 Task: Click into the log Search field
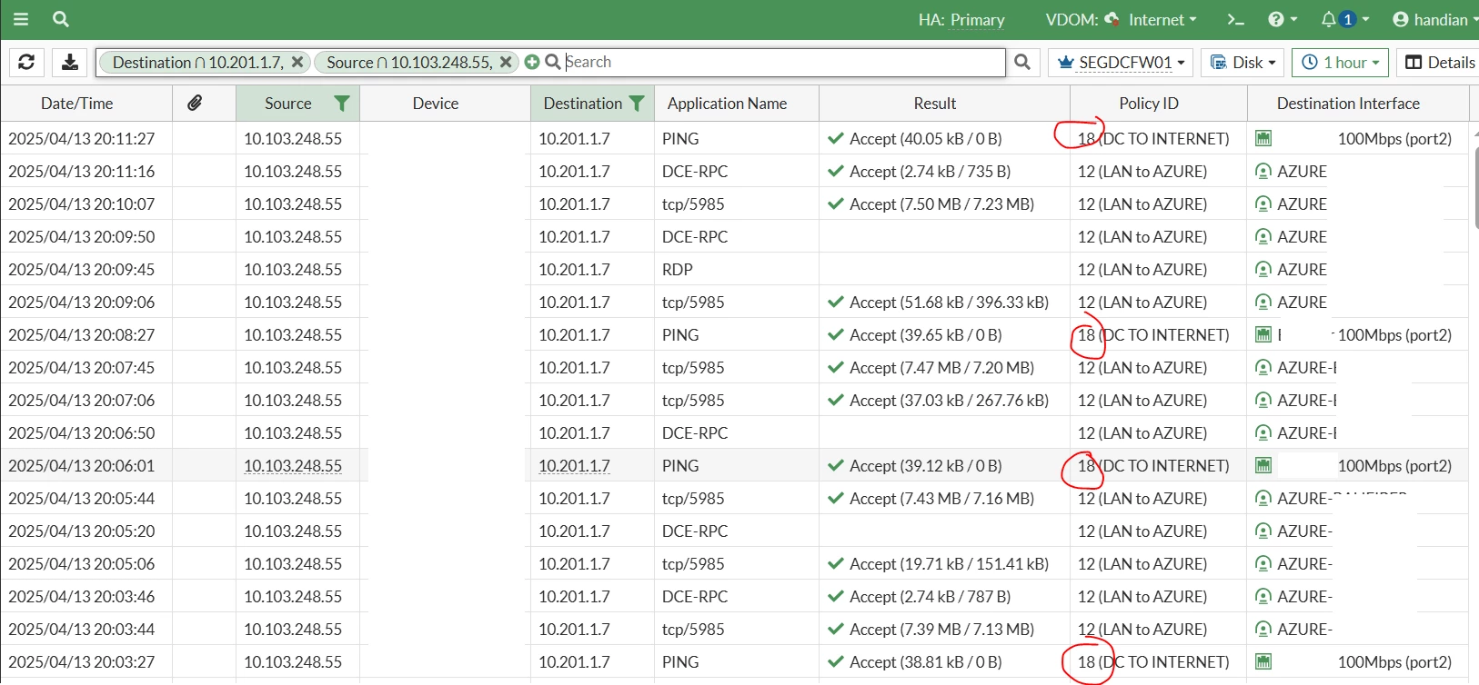(782, 62)
